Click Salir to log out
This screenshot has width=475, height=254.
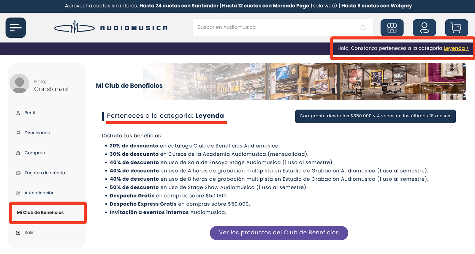[29, 233]
